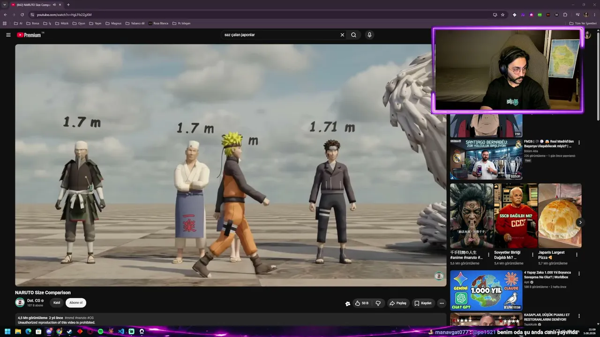Open the tab search dropdown arrow
Screen dimensions: 600x337
coord(4,5)
